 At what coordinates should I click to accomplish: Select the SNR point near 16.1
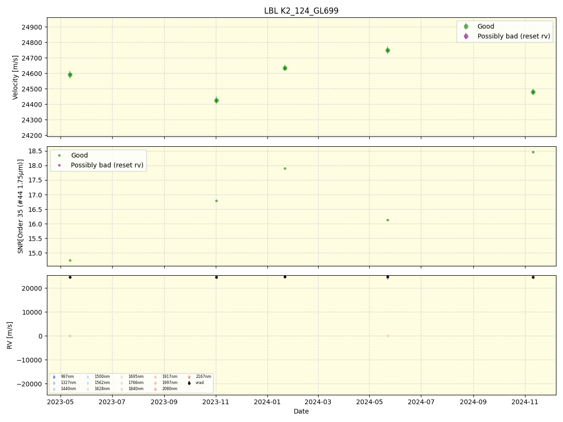pyautogui.click(x=388, y=220)
